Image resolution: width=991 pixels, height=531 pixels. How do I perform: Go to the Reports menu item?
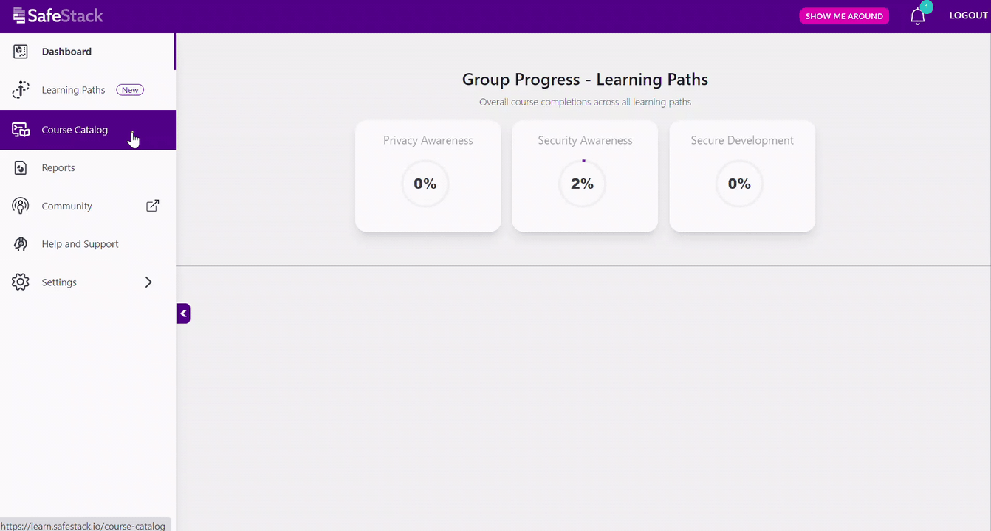(x=58, y=168)
